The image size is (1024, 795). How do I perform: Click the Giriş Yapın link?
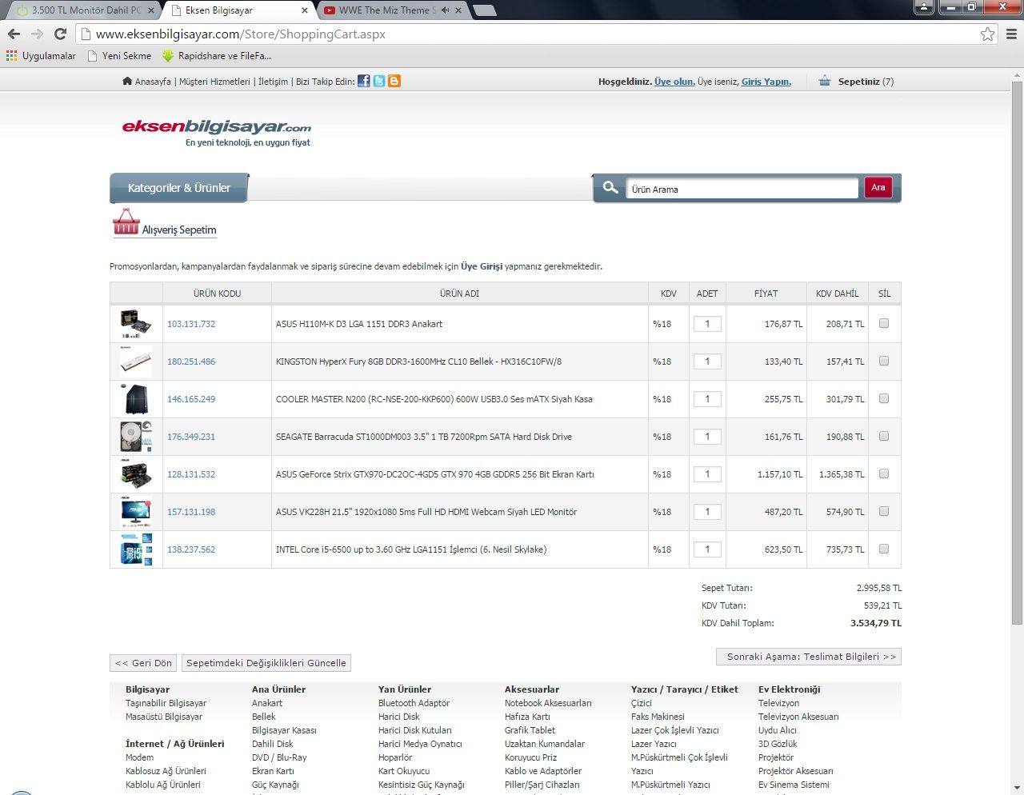(x=766, y=82)
